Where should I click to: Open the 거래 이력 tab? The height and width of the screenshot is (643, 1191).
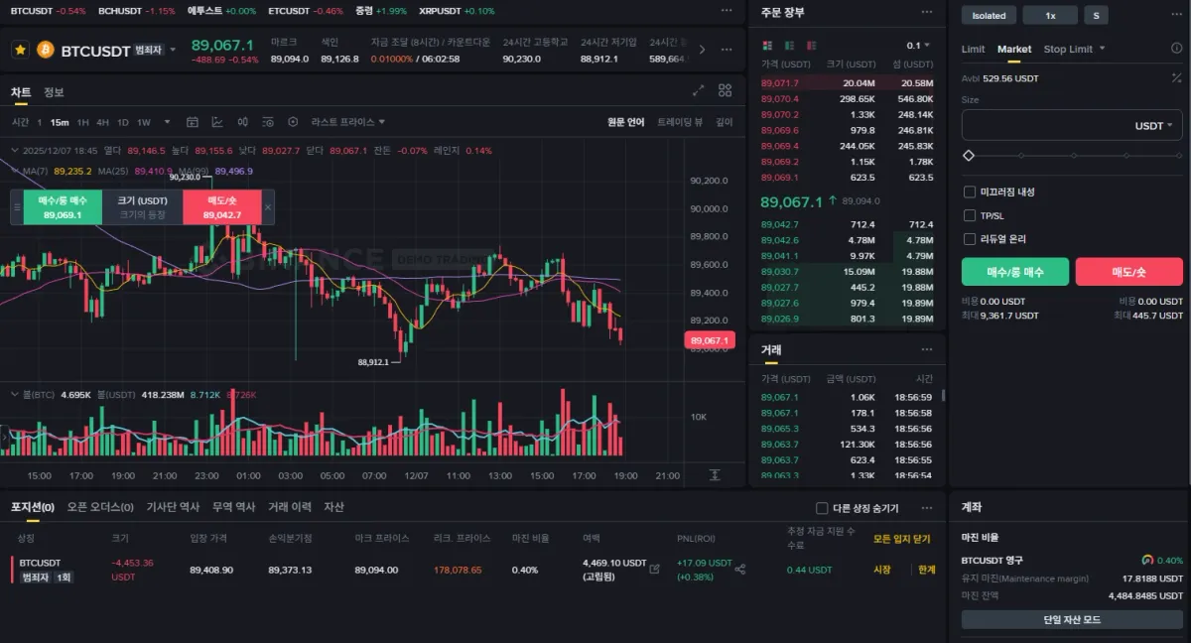290,507
